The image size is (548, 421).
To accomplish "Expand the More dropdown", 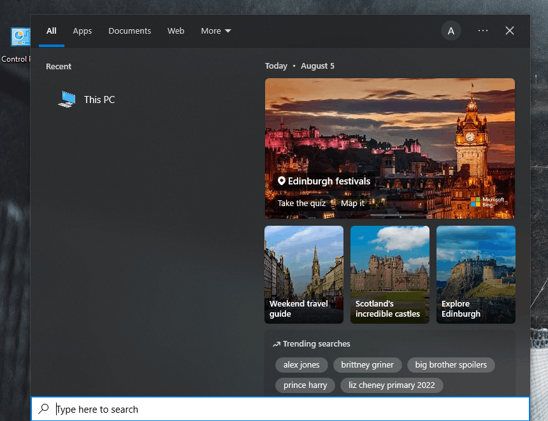I will point(216,31).
